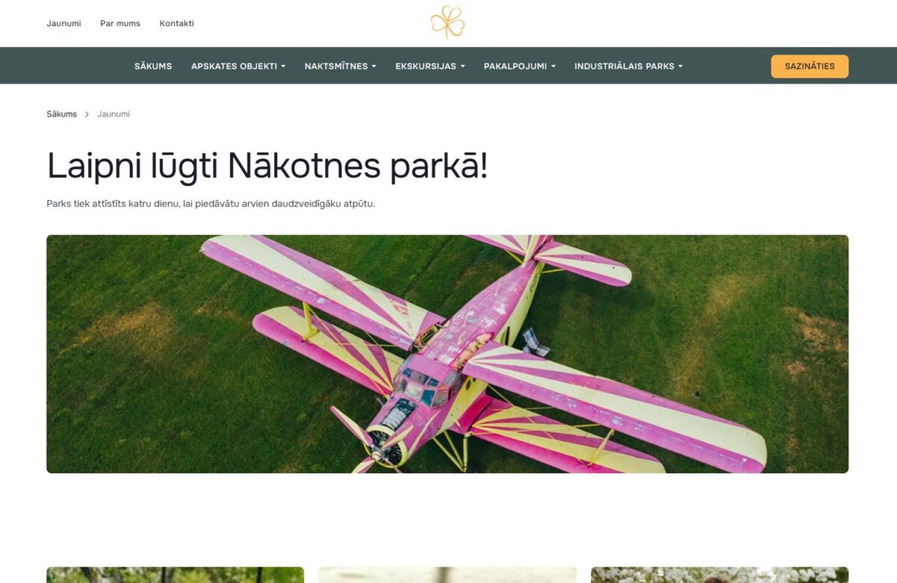Click the middle bottom thumbnail

point(448,576)
